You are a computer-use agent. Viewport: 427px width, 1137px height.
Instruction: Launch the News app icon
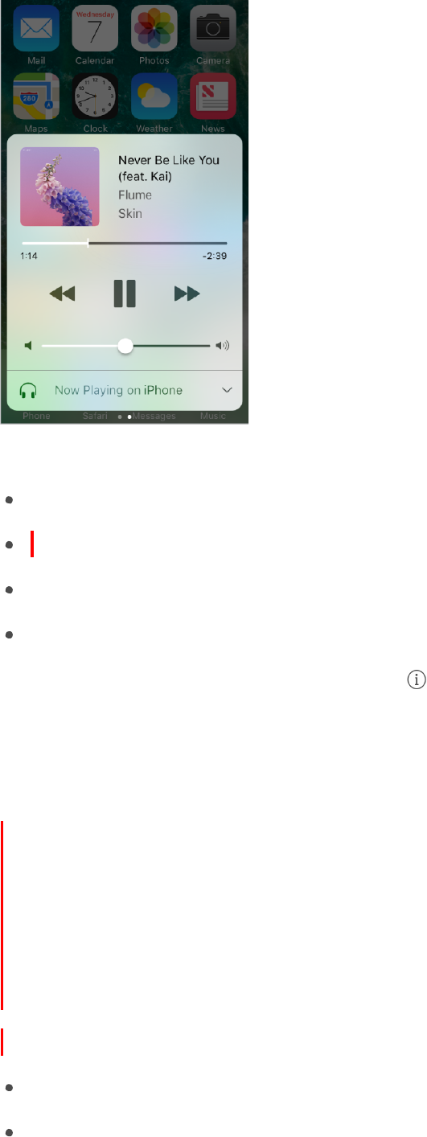[x=213, y=96]
